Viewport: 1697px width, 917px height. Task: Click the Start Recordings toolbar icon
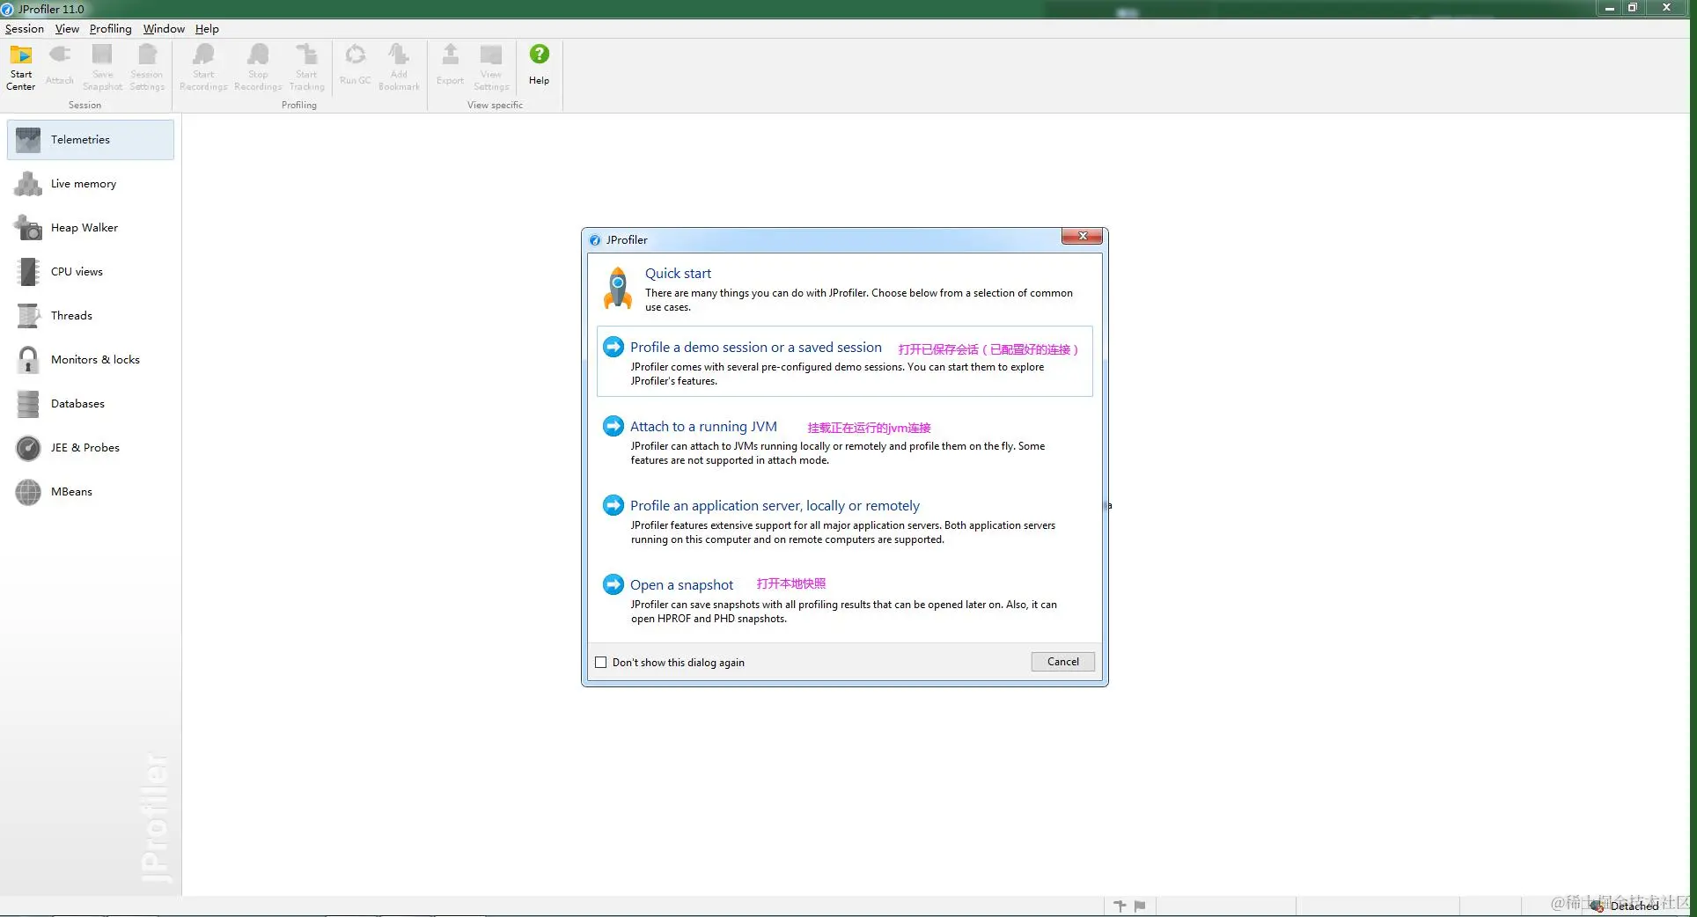[x=203, y=67]
